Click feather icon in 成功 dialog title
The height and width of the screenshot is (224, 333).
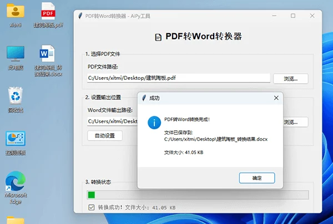(x=144, y=98)
